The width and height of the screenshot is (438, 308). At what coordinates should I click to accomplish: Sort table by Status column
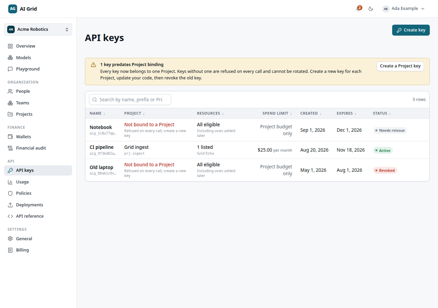coord(382,114)
